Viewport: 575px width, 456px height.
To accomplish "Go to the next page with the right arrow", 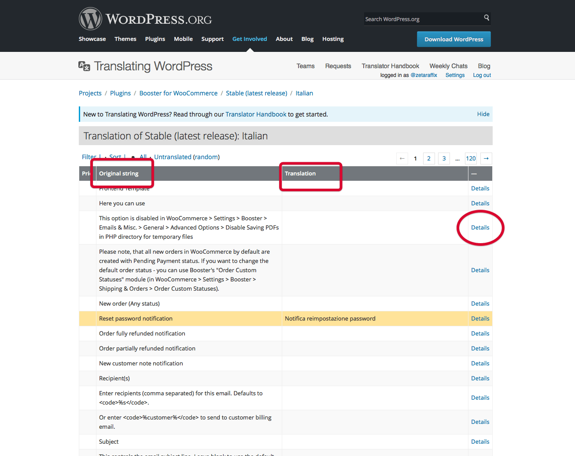I will tap(486, 158).
